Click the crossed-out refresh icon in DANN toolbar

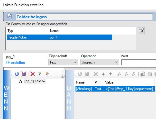click(x=87, y=74)
